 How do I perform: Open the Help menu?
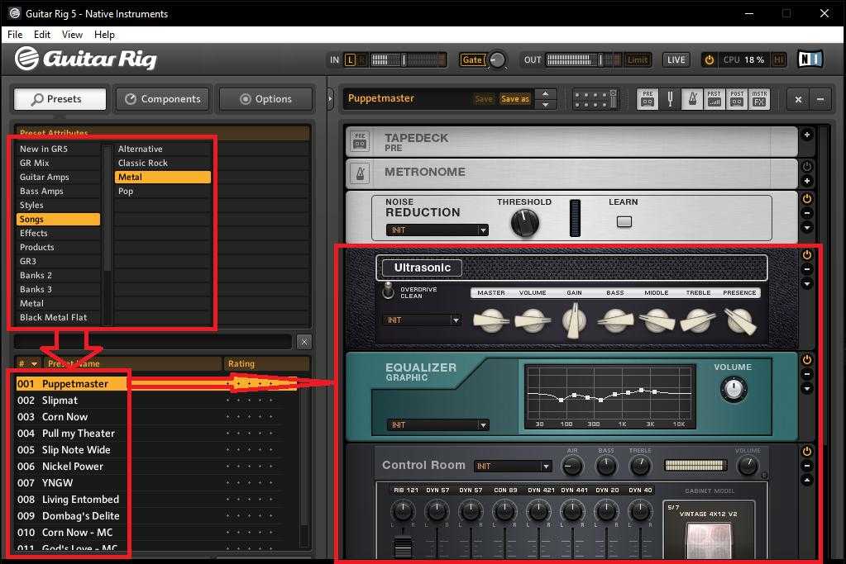(104, 35)
